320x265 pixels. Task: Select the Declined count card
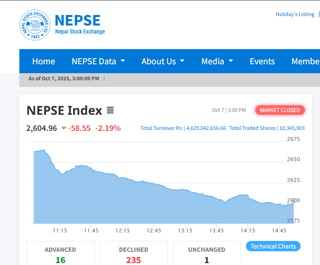tap(134, 254)
